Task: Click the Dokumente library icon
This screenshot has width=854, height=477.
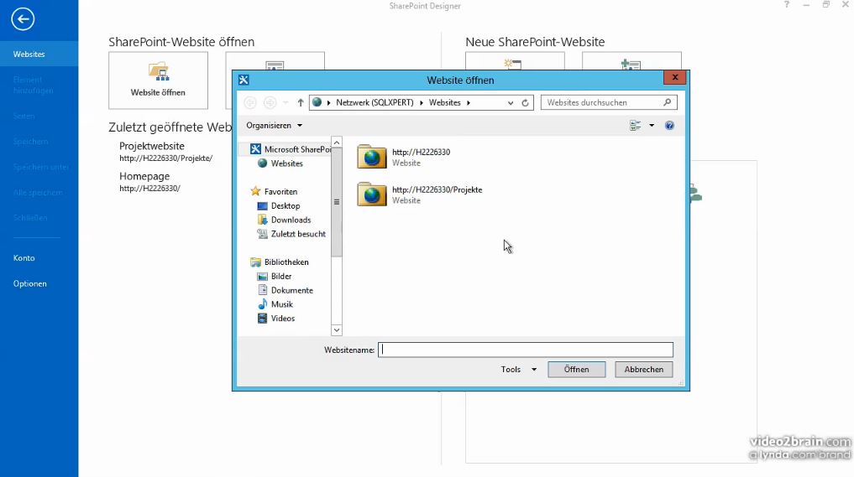Action: tap(263, 290)
